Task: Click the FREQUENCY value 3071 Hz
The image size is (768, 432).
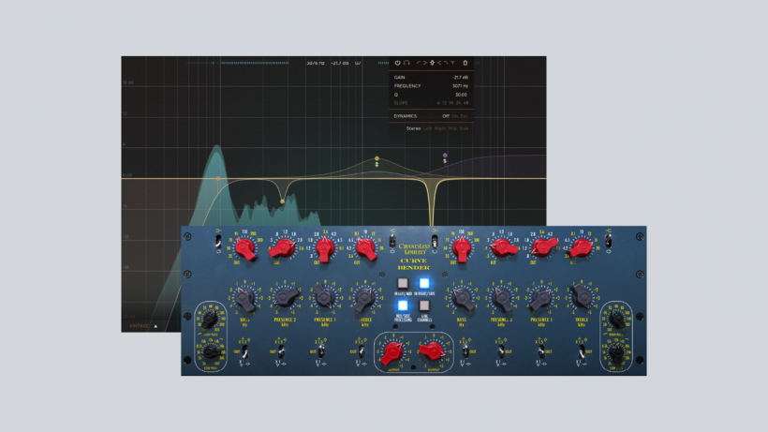Action: pyautogui.click(x=461, y=86)
